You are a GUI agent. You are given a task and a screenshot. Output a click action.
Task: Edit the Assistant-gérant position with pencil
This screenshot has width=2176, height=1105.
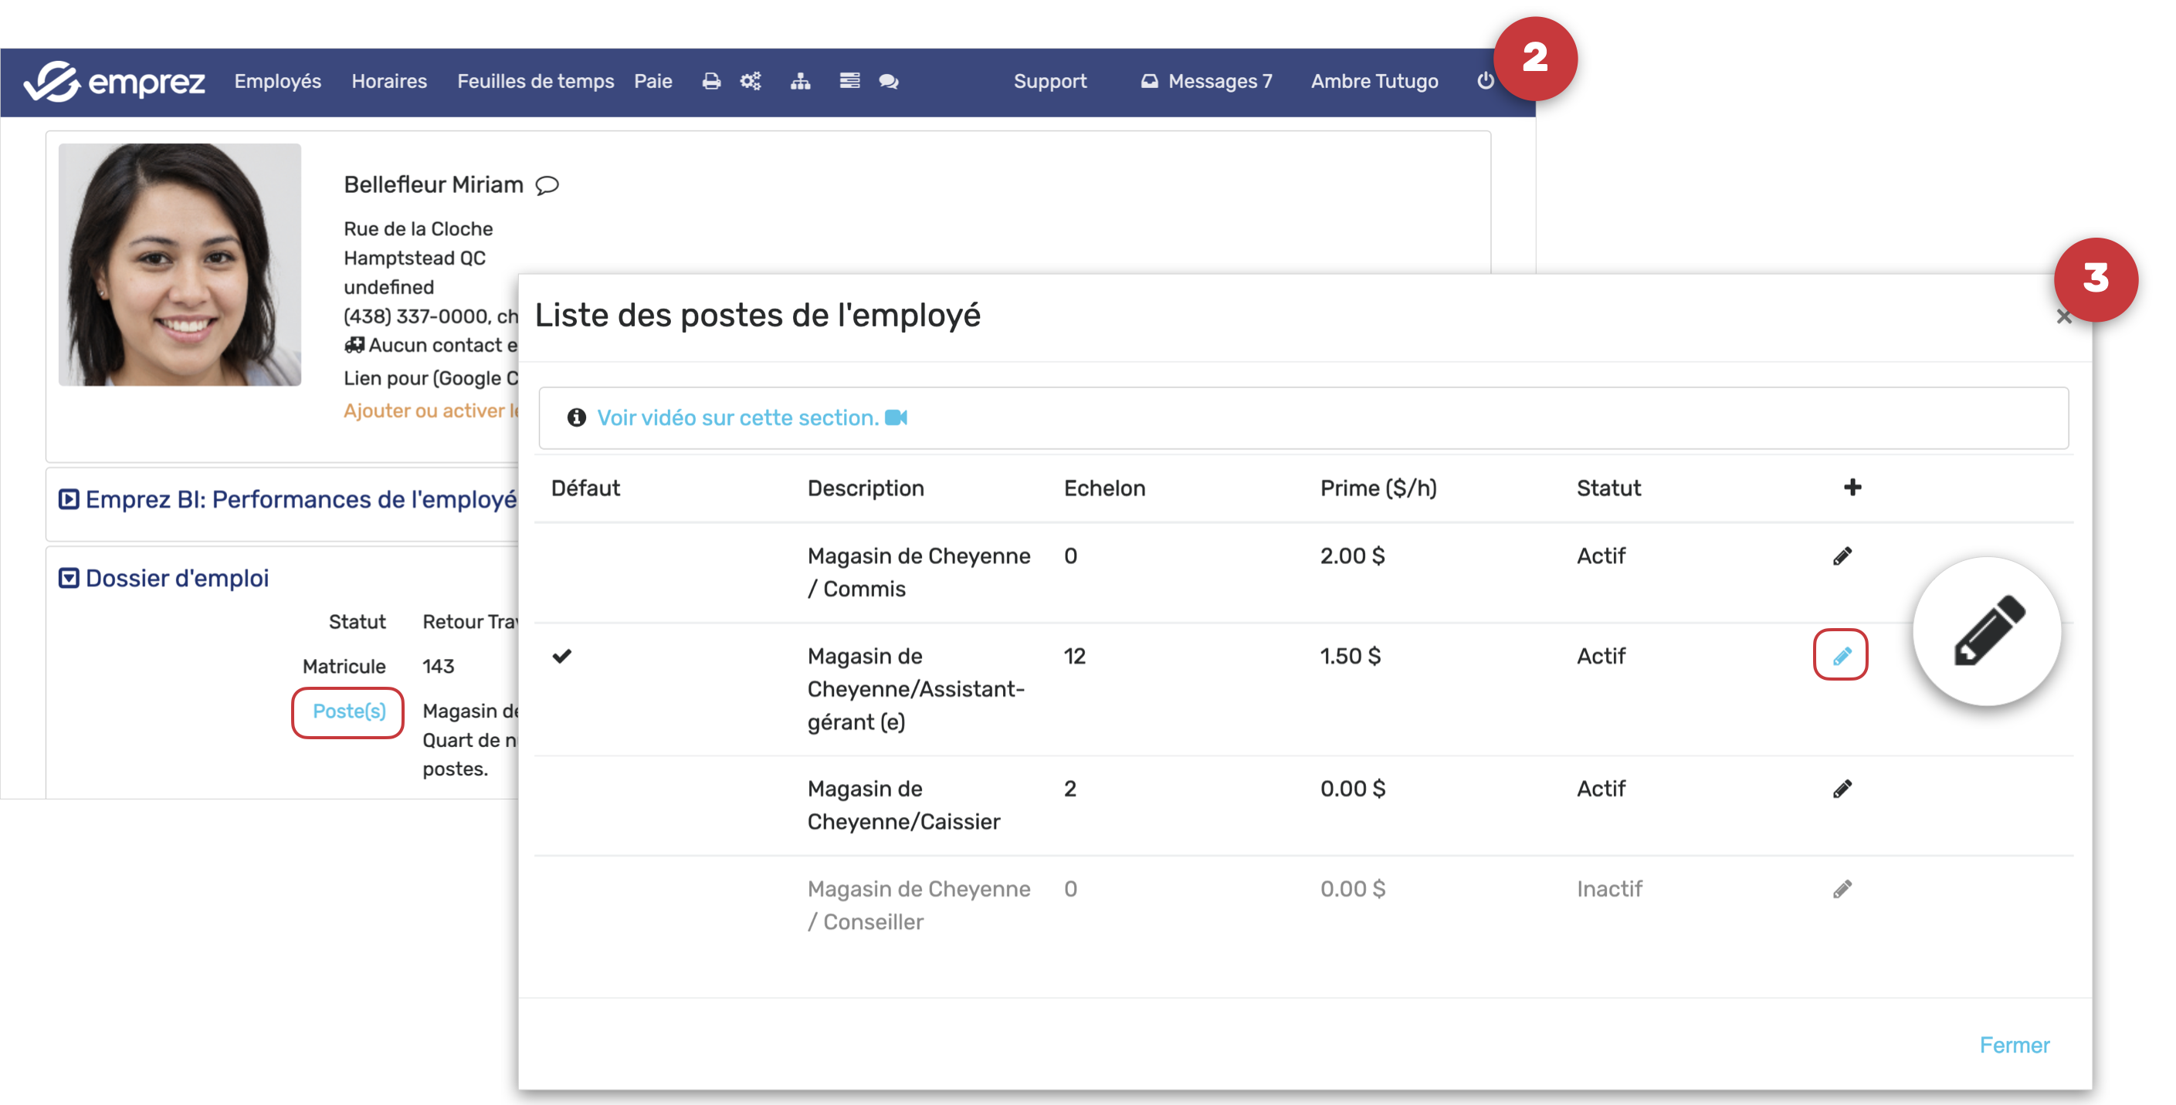(x=1841, y=656)
